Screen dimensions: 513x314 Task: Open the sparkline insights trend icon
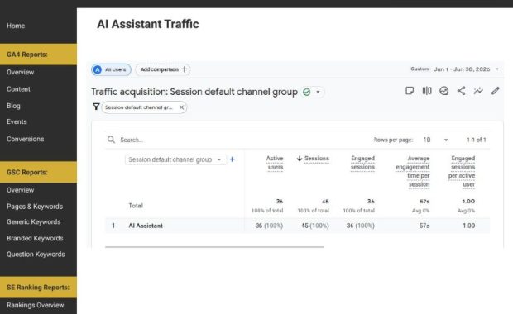pyautogui.click(x=478, y=91)
